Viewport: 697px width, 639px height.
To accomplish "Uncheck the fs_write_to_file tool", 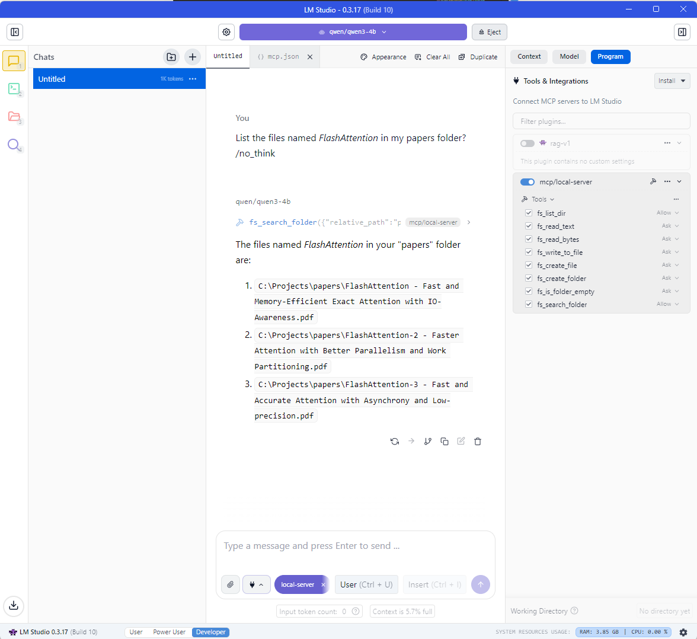I will click(x=529, y=252).
